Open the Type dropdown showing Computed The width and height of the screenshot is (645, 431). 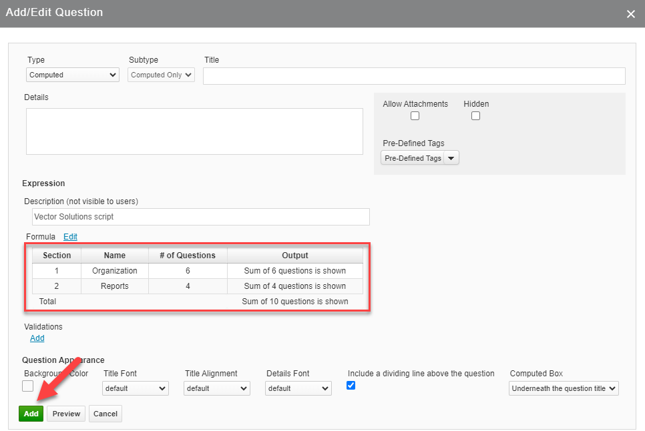73,75
